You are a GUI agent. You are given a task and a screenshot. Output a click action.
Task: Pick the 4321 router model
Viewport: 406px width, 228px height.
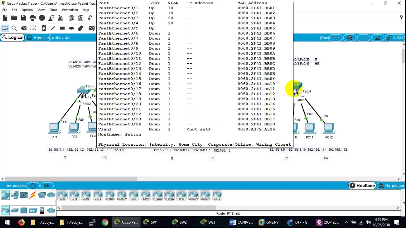point(62,196)
